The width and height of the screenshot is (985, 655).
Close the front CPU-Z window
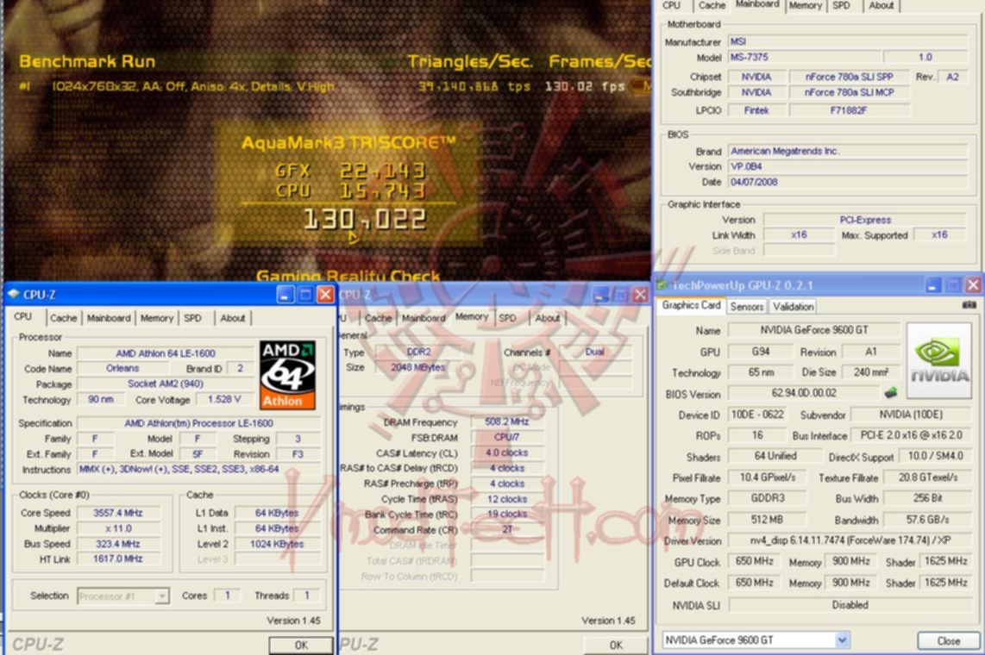coord(325,294)
